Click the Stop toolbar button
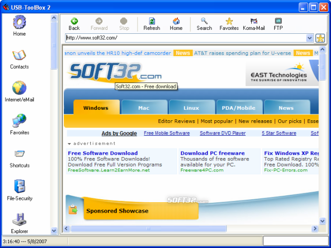This screenshot has height=248, width=331. (124, 24)
